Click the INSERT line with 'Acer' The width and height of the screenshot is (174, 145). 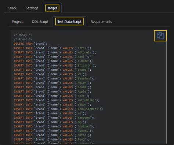click(52, 96)
